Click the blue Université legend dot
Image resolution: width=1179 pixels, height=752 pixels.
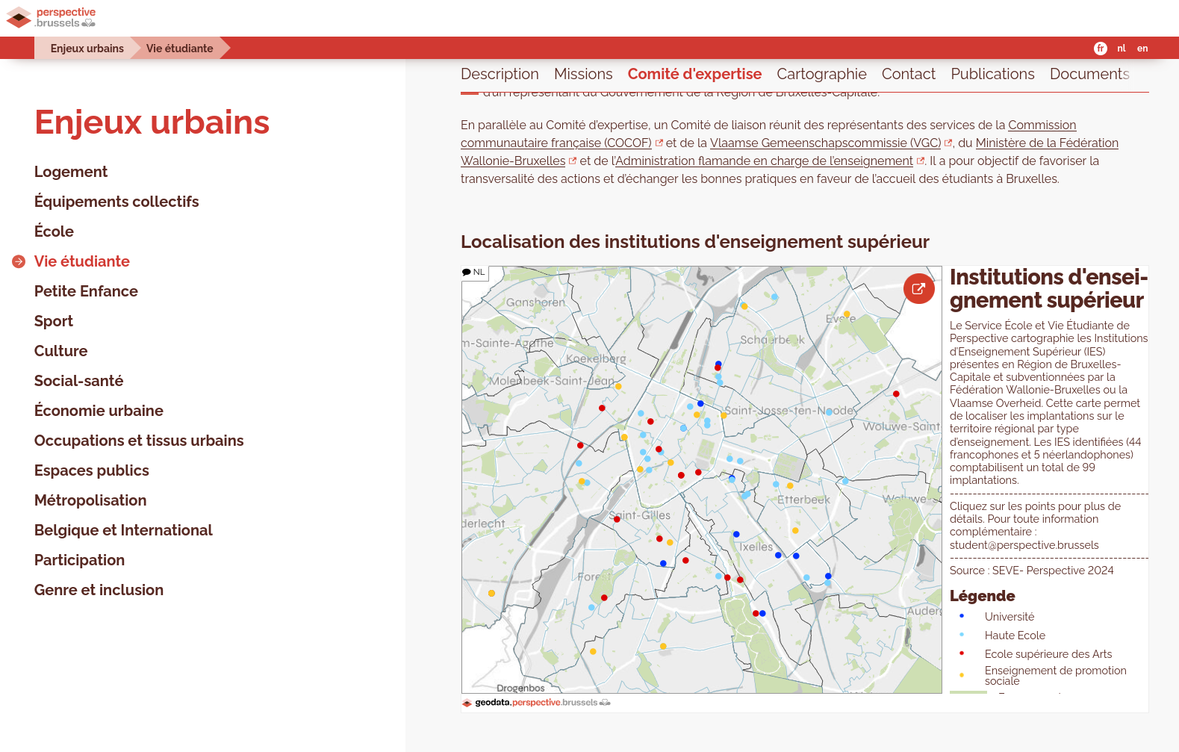click(962, 616)
